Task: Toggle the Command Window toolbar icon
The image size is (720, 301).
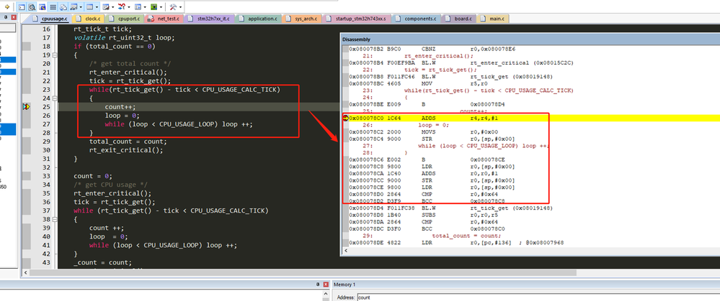Action: coord(22,7)
